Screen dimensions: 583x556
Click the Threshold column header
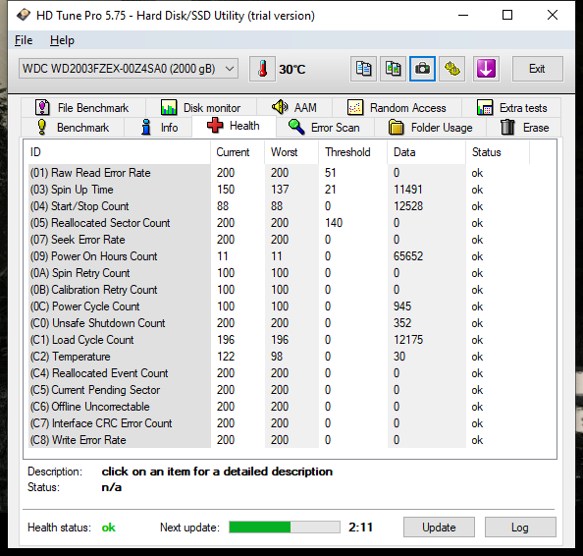tap(353, 152)
